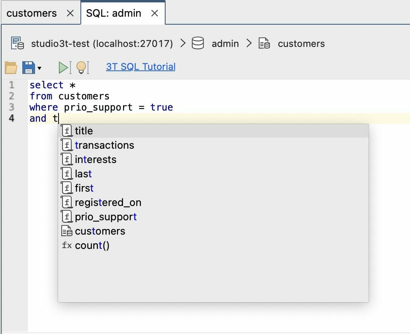
Task: Open the folder icon to load a query
Action: 11,67
